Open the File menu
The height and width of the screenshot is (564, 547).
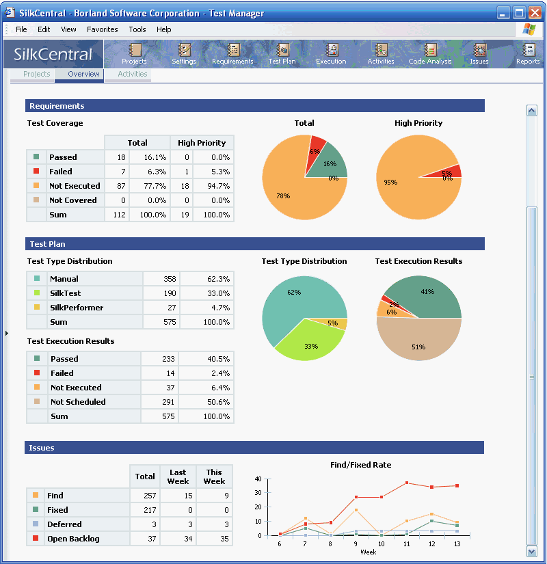[21, 29]
